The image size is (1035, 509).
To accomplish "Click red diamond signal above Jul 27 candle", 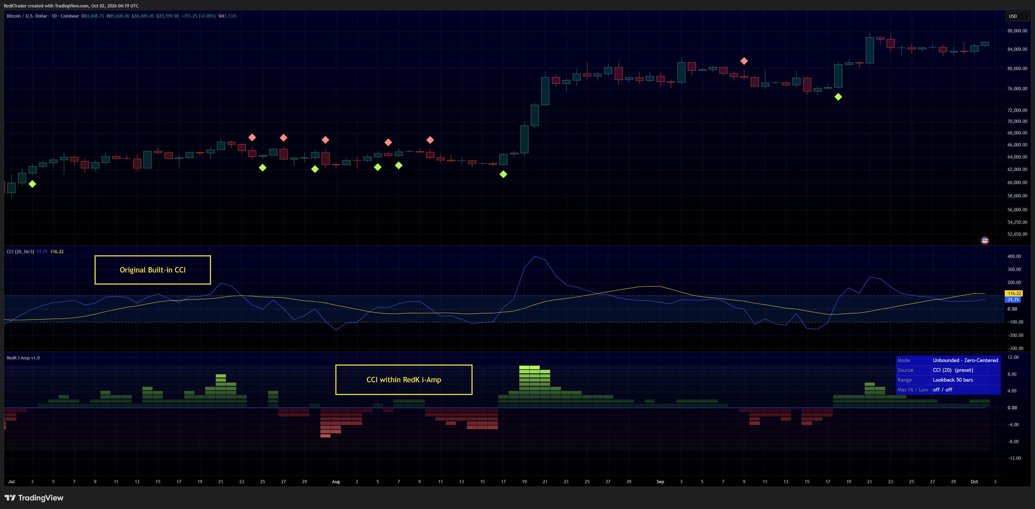I will click(283, 138).
